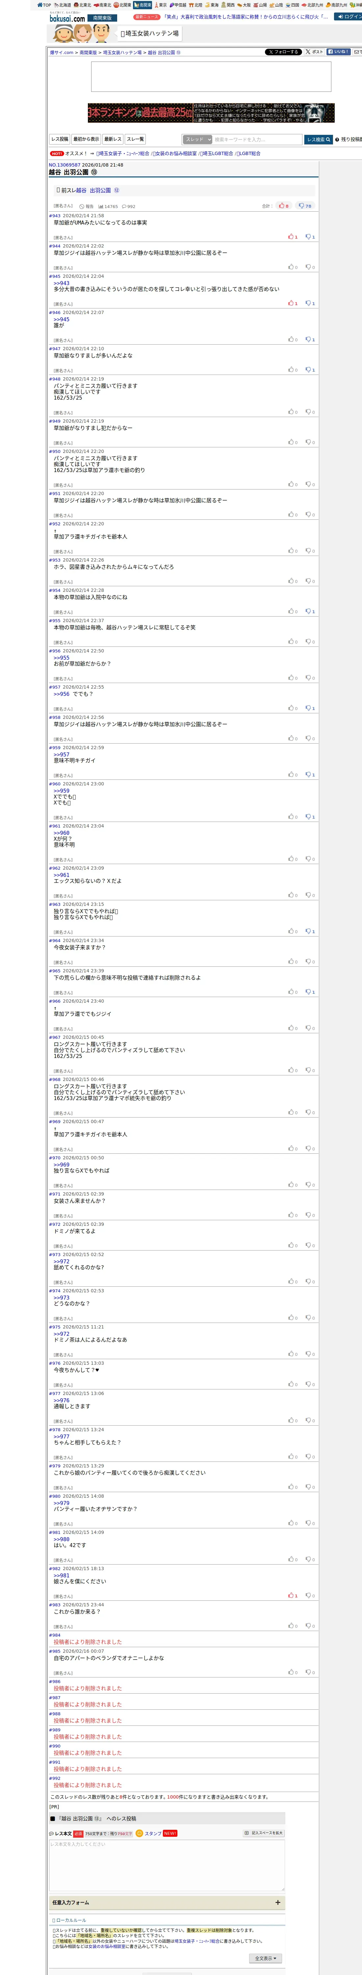Click the 最初から表示 button
Screen dimensions: 362x1975
(86, 140)
